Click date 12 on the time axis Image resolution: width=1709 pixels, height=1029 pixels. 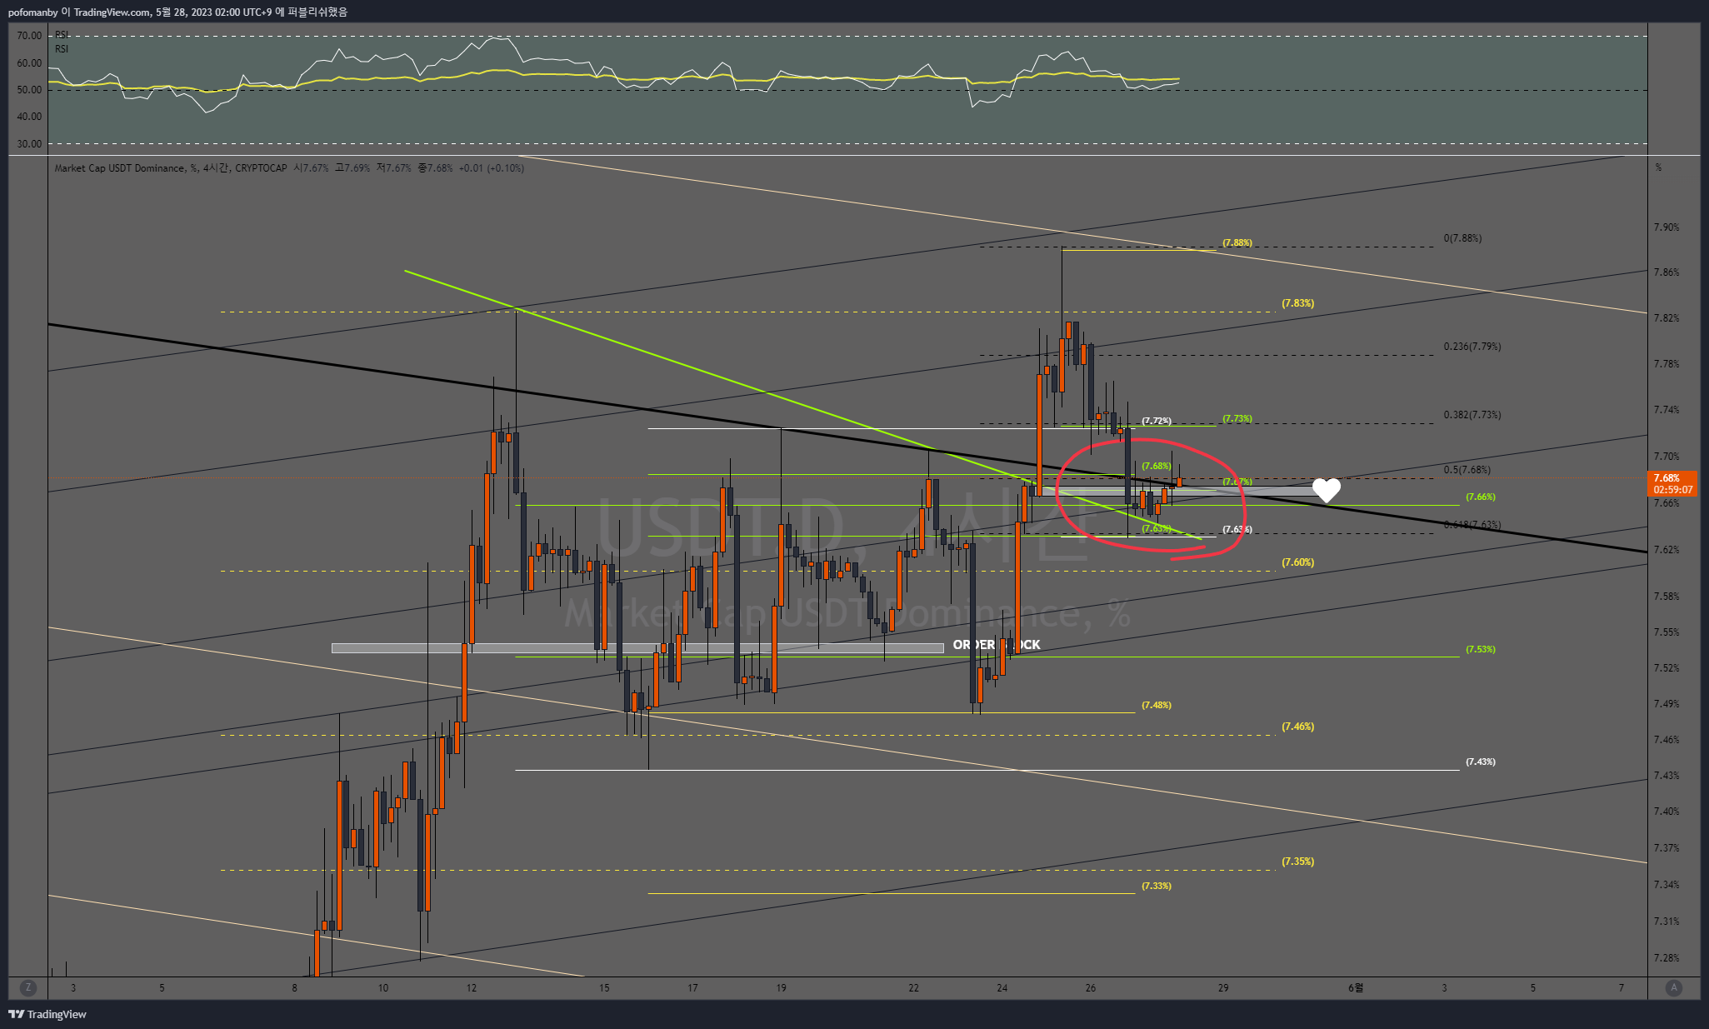pos(472,988)
